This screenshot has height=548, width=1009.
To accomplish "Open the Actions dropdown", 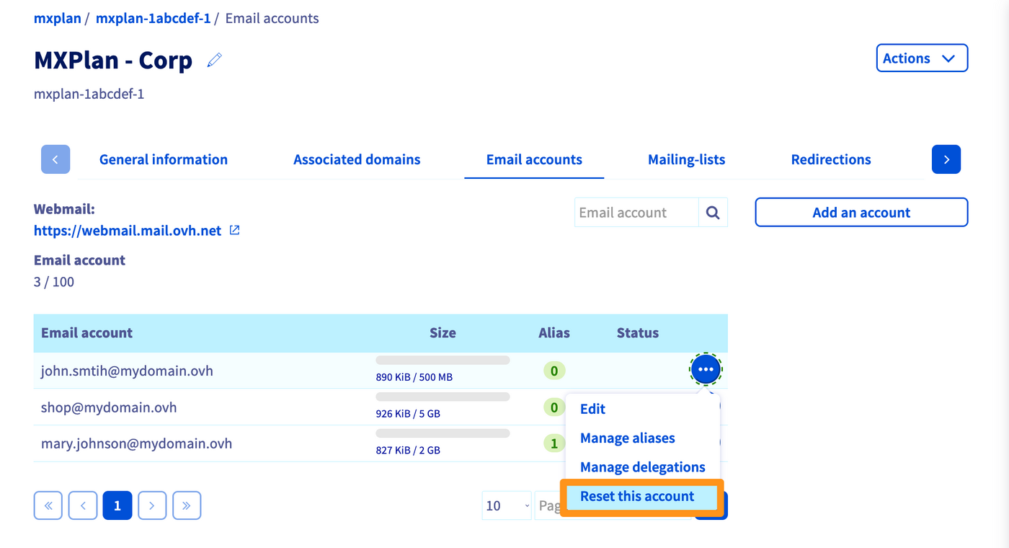I will click(x=921, y=58).
